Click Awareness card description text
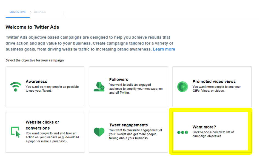The image size is (260, 165). tap(52, 89)
